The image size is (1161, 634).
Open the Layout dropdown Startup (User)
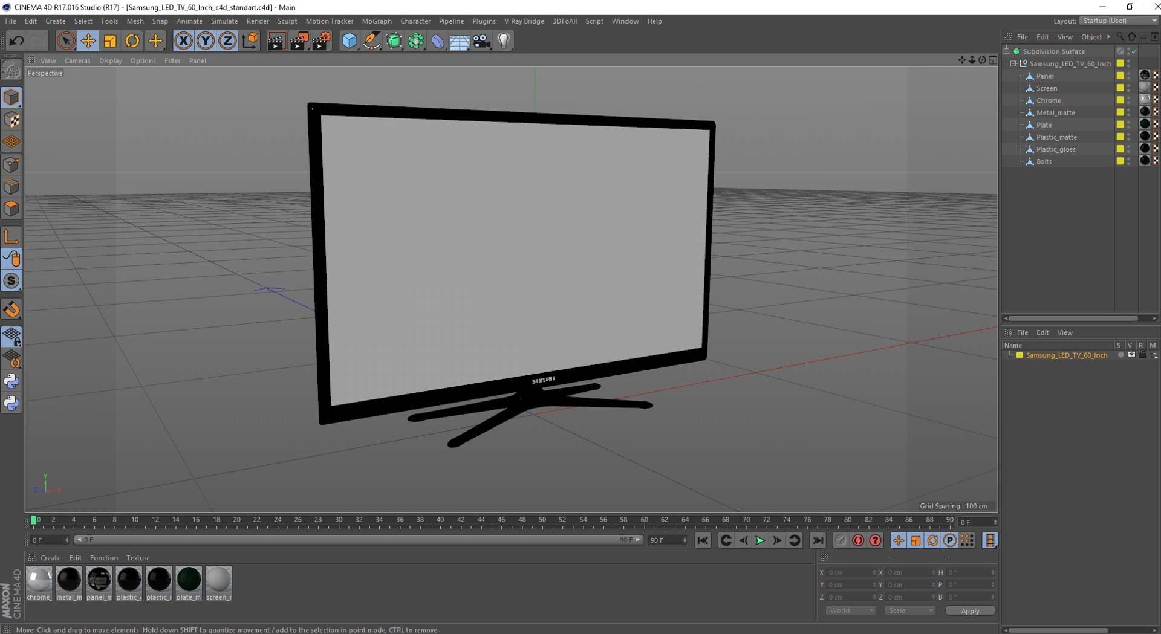(1119, 21)
